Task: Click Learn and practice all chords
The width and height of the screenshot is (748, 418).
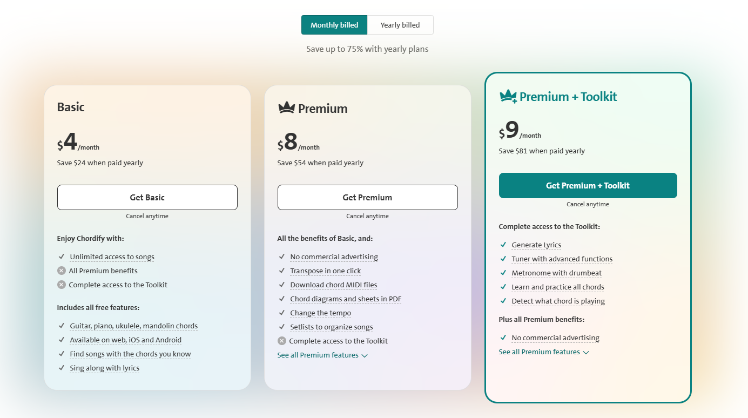Action: (x=557, y=287)
